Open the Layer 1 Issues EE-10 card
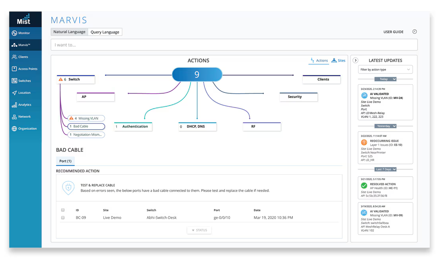 tap(385, 147)
